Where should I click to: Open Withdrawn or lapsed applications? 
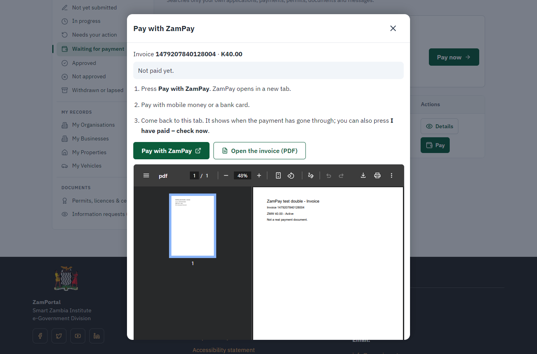[97, 90]
